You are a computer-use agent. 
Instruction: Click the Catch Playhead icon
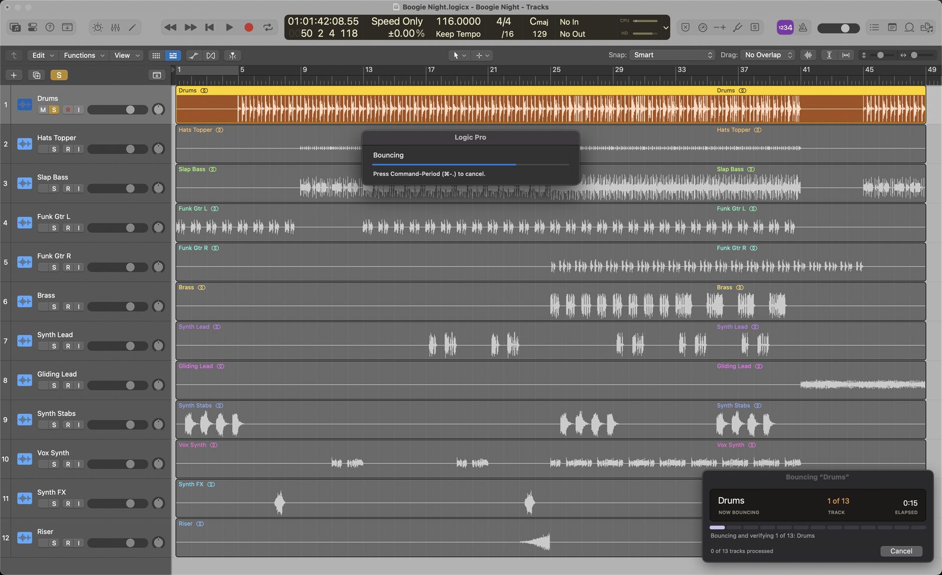(x=233, y=55)
